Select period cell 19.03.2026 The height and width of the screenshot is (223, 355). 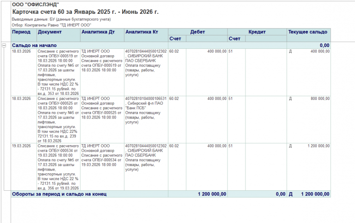pos(24,167)
